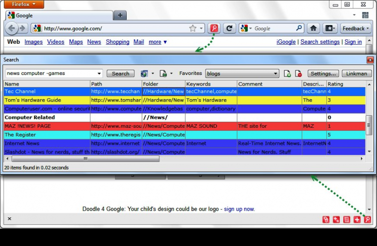Click the Sign in link
377x246 pixels.
click(353, 42)
